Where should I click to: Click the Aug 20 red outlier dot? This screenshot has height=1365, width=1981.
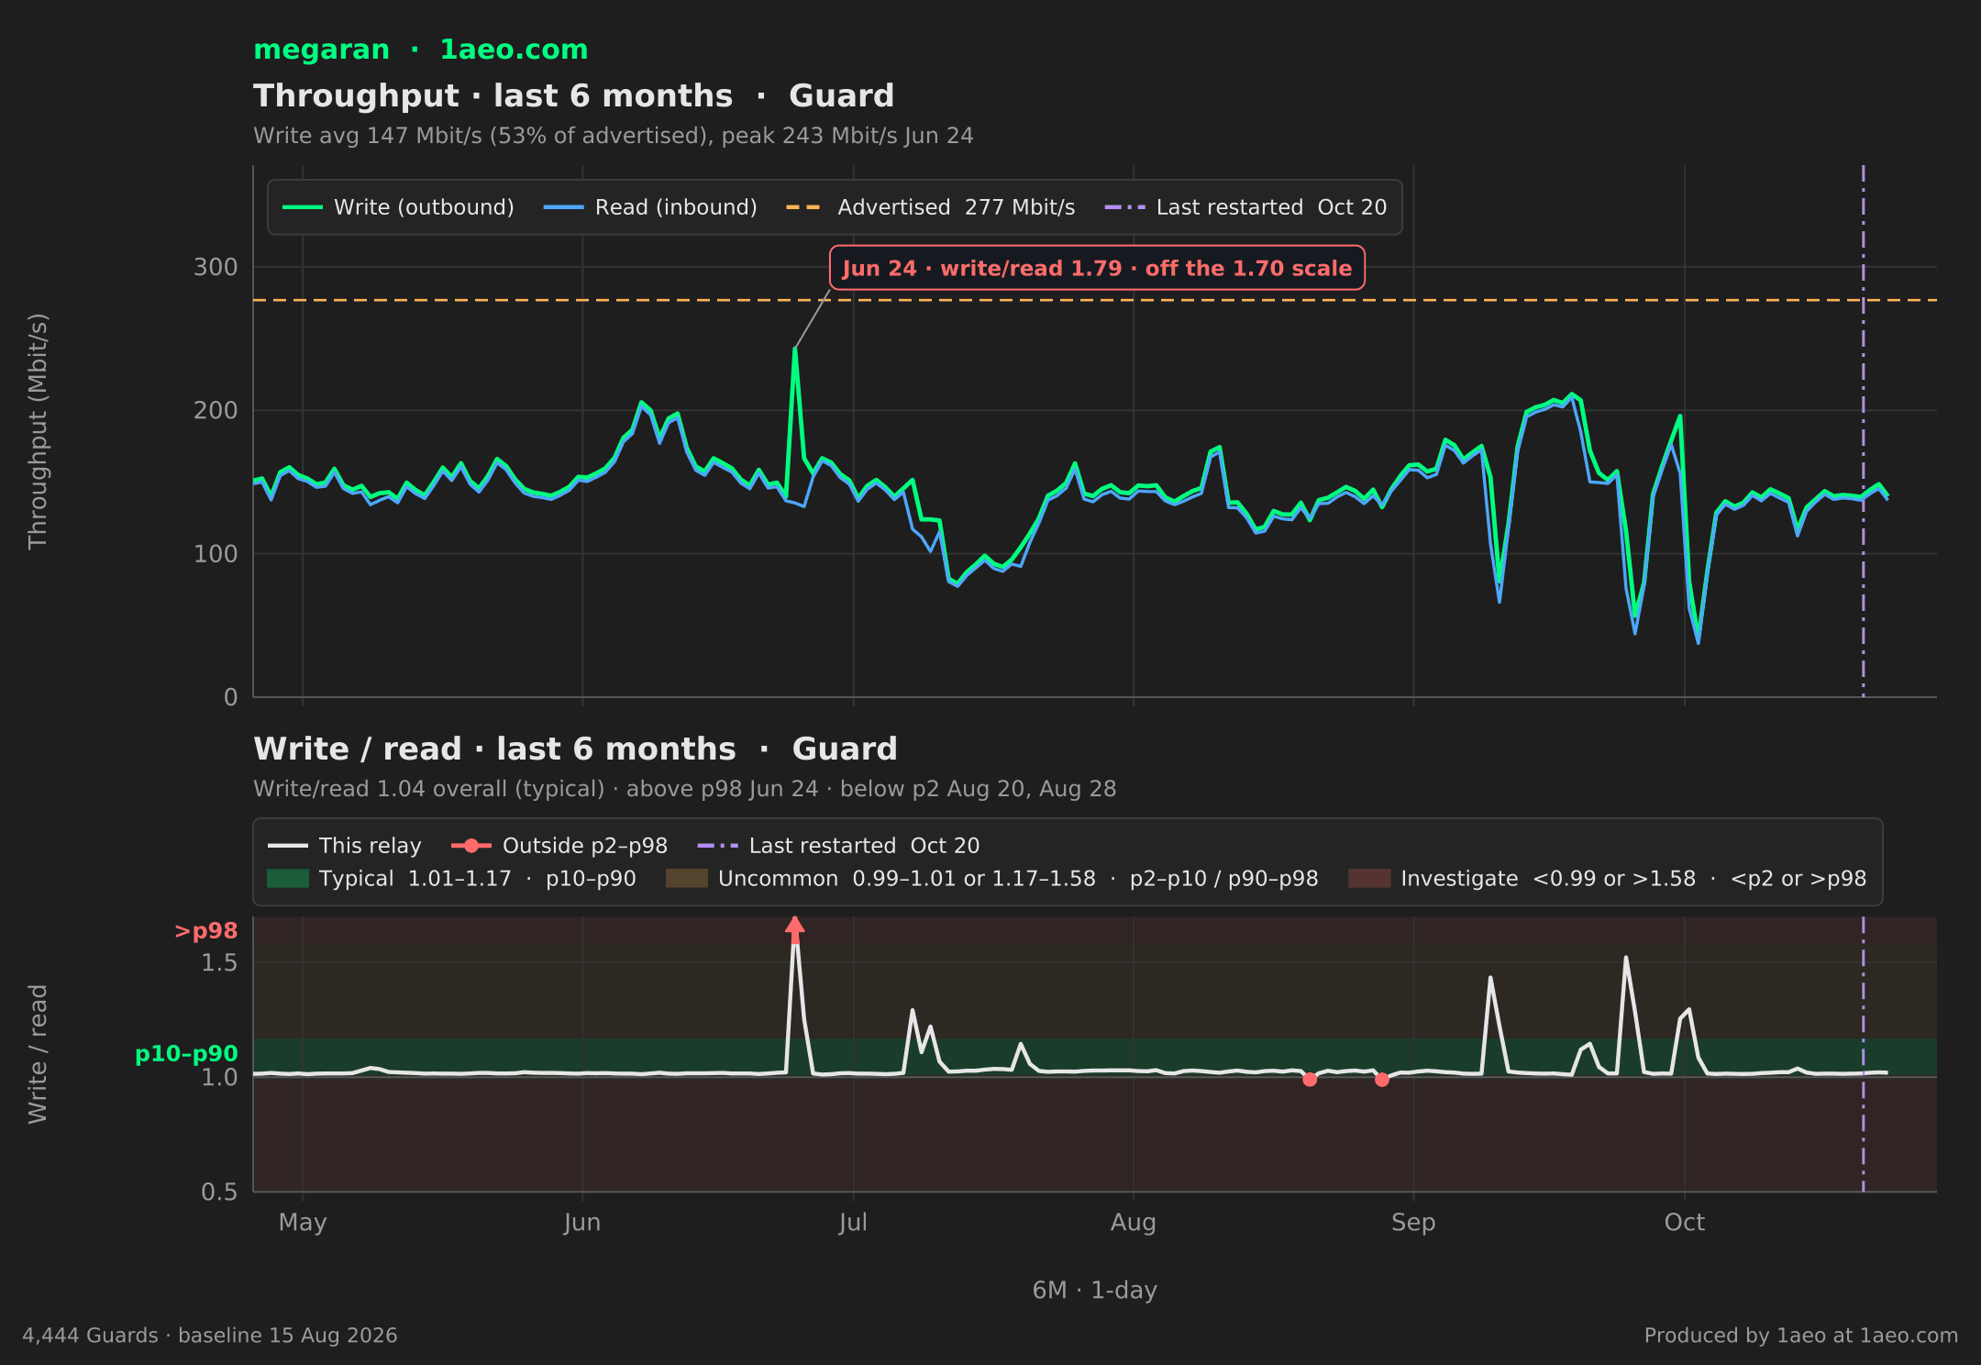(1310, 1080)
